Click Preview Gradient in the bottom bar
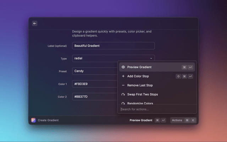The height and width of the screenshot is (142, 227). [x=141, y=120]
